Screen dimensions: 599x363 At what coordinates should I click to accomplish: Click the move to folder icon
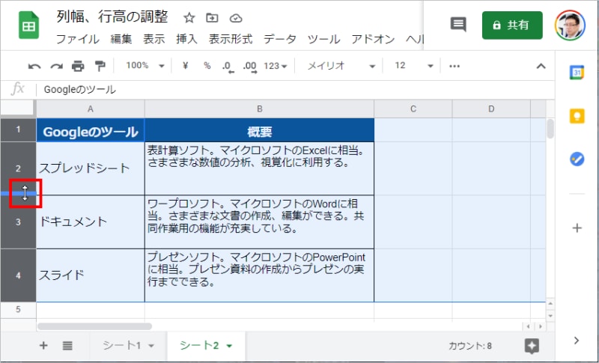pyautogui.click(x=212, y=17)
